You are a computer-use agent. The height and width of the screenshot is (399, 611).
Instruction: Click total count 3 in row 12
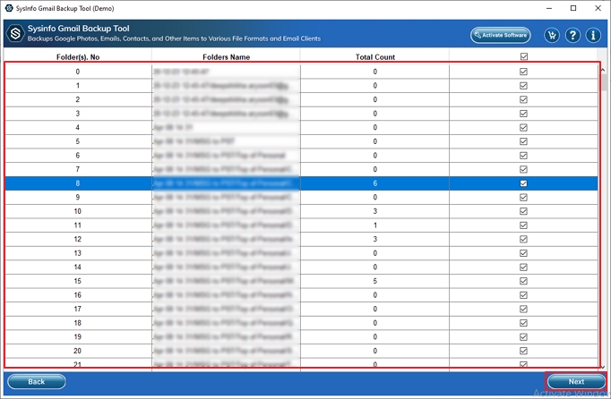click(374, 239)
